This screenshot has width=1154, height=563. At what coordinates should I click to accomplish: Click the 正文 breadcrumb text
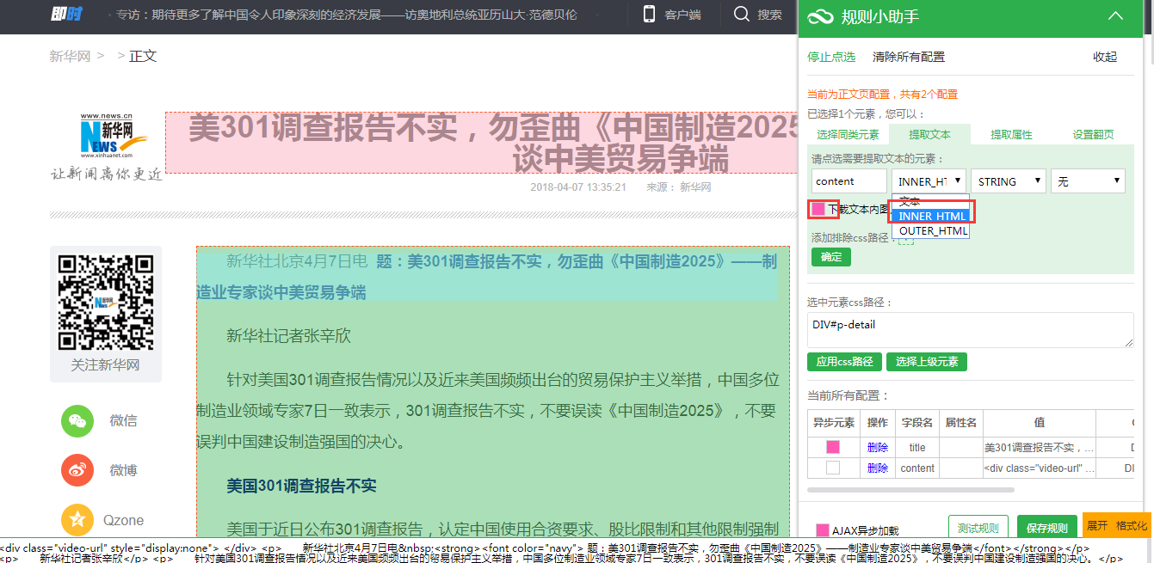[x=143, y=57]
